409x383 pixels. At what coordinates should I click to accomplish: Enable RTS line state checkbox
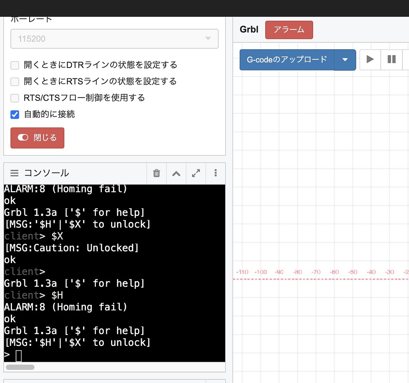(x=15, y=82)
